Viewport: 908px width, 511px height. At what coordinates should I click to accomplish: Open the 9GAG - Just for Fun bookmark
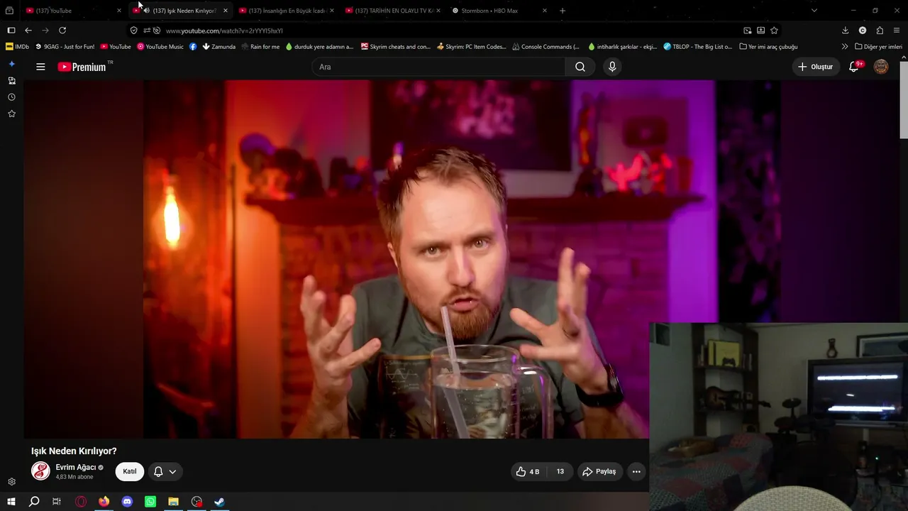(x=65, y=47)
